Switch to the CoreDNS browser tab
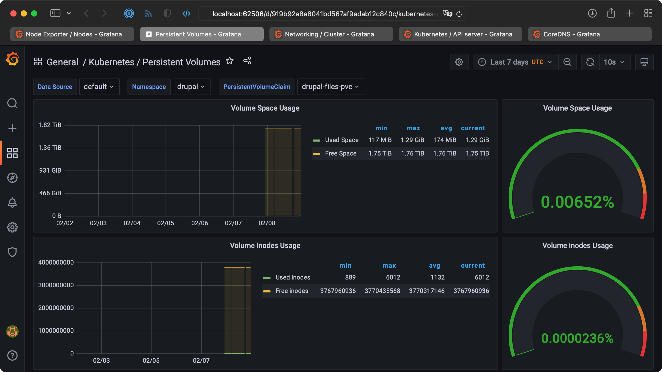Viewport: 662px width, 372px height. (x=589, y=34)
